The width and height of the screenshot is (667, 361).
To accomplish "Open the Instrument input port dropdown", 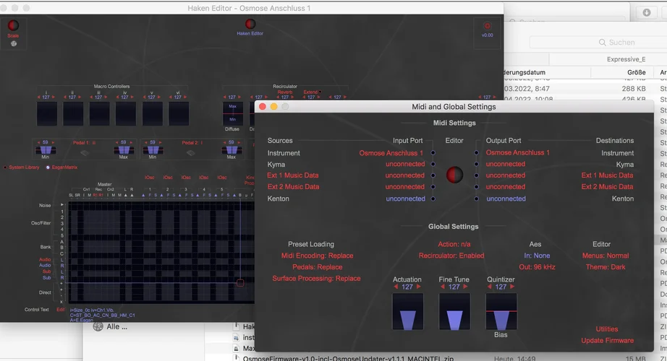I will coord(391,153).
